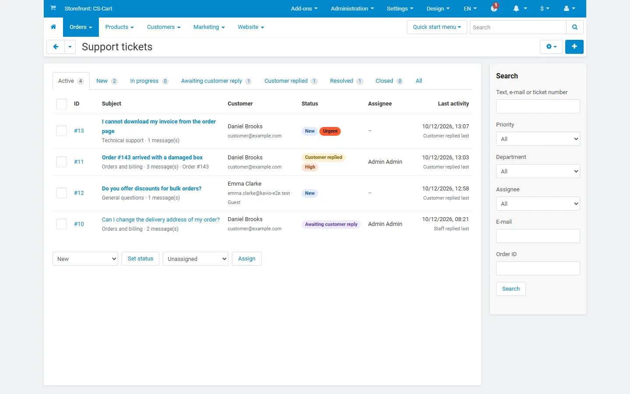This screenshot has width=630, height=394.
Task: Open the Products menu
Action: pos(119,27)
